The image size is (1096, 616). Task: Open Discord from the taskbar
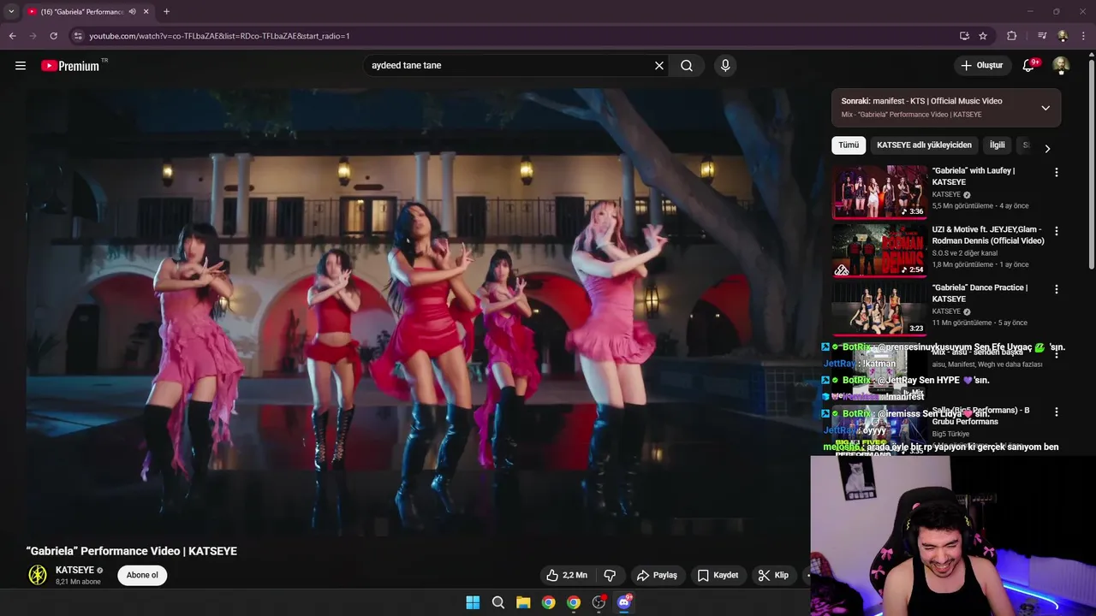pyautogui.click(x=624, y=602)
